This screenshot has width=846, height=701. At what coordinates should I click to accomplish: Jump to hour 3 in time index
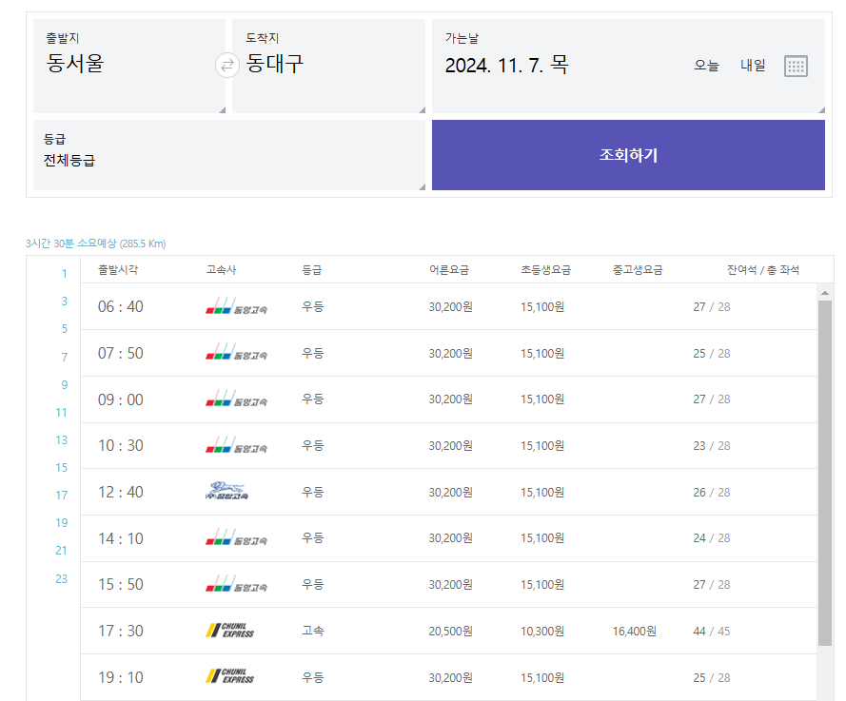(64, 301)
